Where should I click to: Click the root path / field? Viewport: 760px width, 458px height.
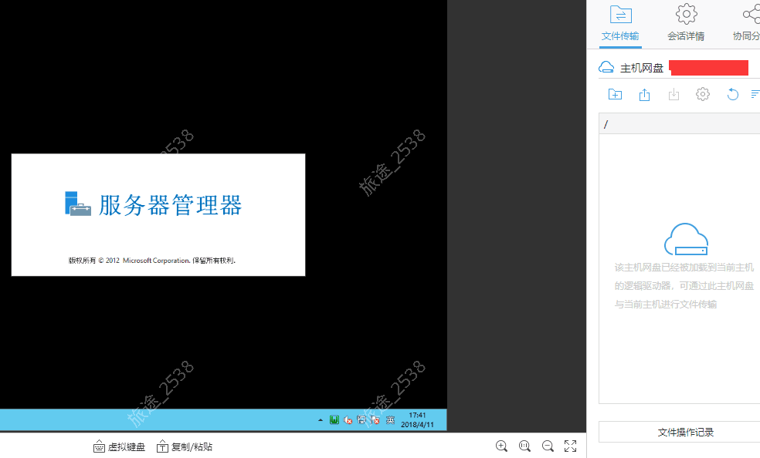point(680,124)
